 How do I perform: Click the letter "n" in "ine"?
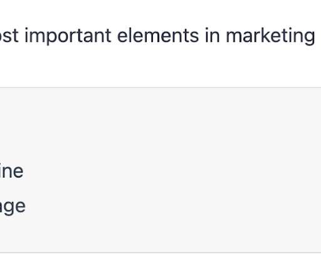(6, 172)
